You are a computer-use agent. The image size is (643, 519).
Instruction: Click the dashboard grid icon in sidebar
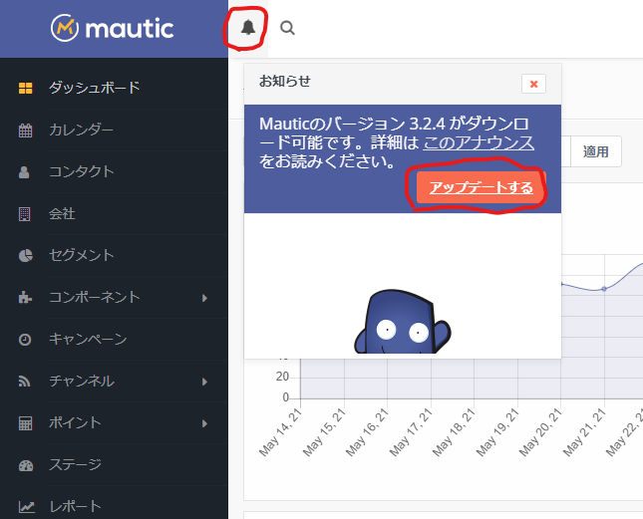26,88
